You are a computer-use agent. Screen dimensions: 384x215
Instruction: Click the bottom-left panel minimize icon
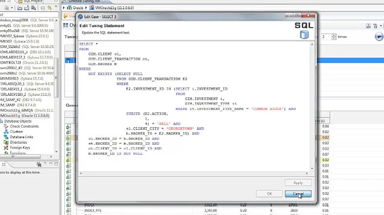(x=51, y=163)
